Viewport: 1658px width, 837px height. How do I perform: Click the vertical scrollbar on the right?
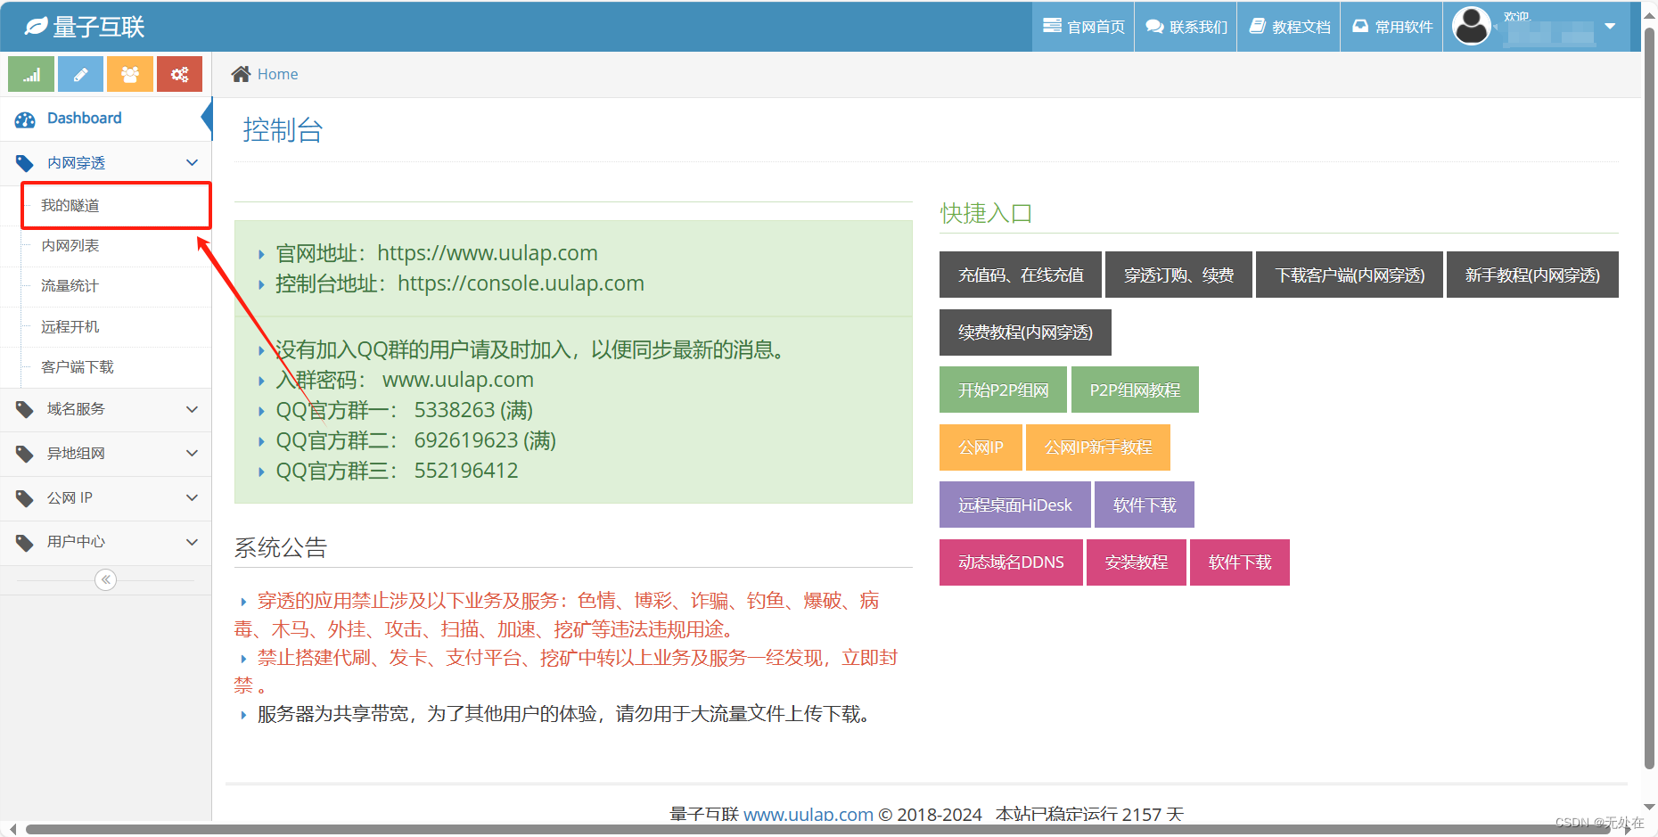point(1649,397)
